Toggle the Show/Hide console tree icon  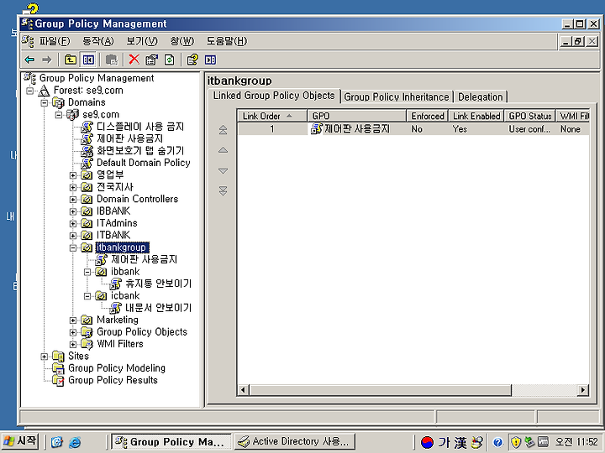[88, 60]
